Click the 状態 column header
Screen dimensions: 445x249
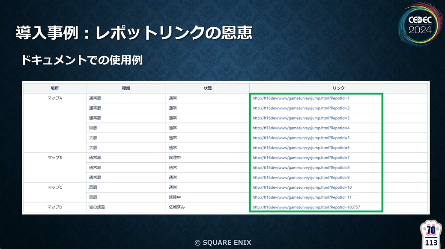208,88
